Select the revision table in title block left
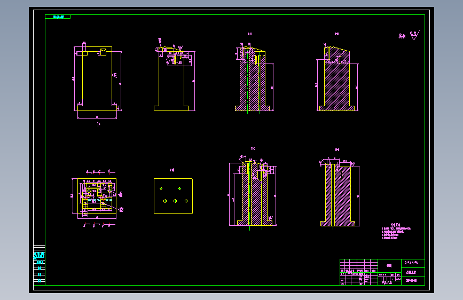The width and height of the screenshot is (463, 300). pyautogui.click(x=359, y=272)
